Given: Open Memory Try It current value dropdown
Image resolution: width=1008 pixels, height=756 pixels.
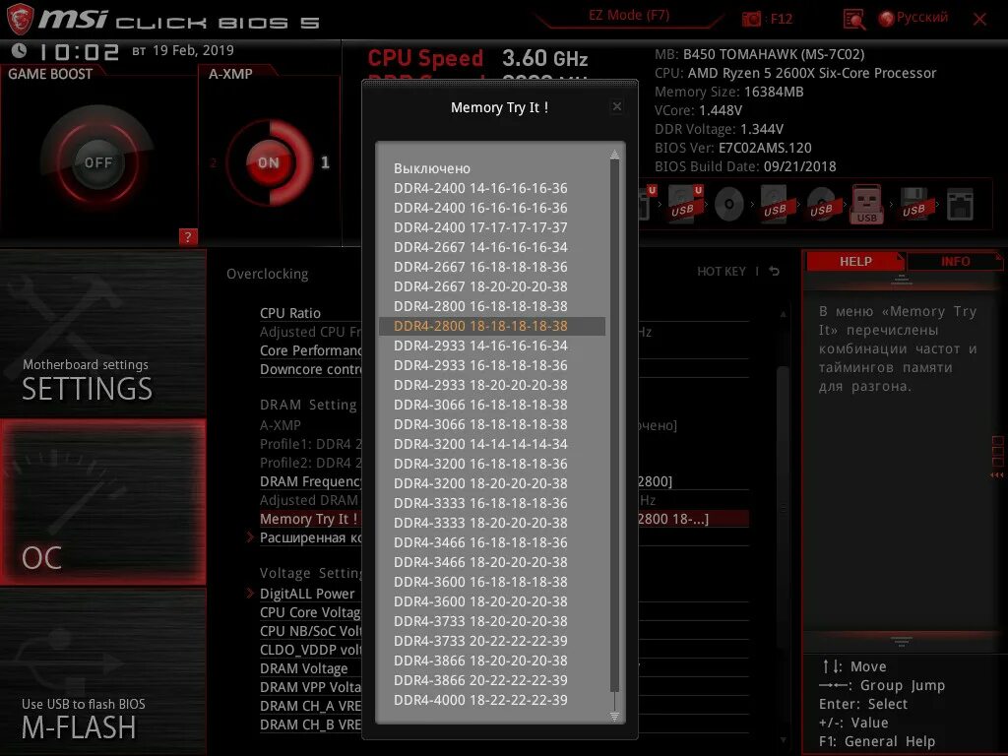Looking at the screenshot, I should [x=673, y=519].
